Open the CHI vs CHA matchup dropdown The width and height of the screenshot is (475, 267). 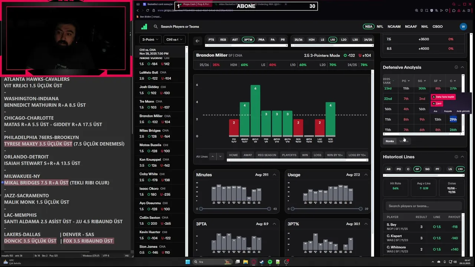coord(174,39)
